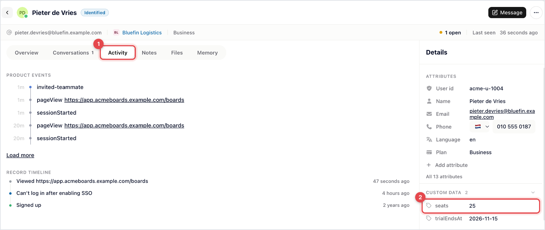Click the Signed up timeline entry
The height and width of the screenshot is (230, 545).
(x=29, y=205)
